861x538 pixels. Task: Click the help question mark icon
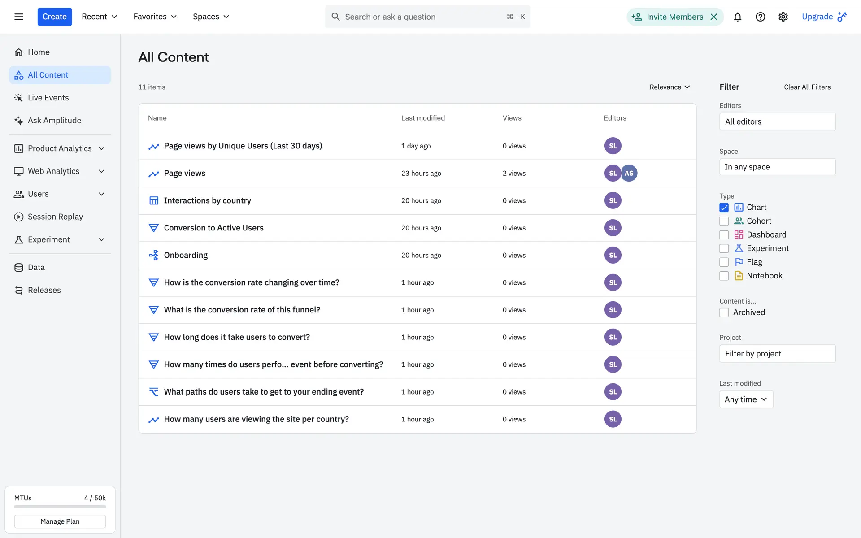tap(760, 17)
